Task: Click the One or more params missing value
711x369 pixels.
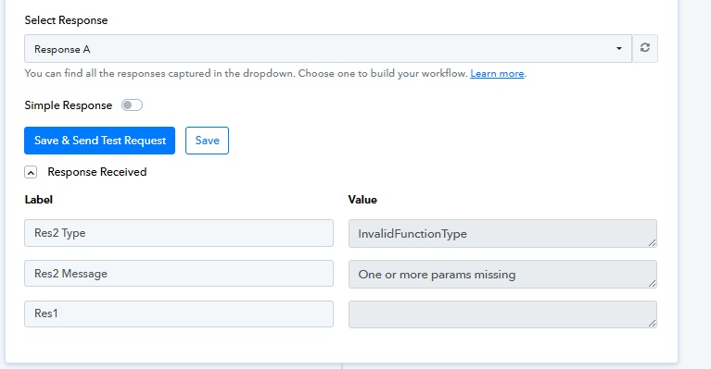Action: [502, 274]
